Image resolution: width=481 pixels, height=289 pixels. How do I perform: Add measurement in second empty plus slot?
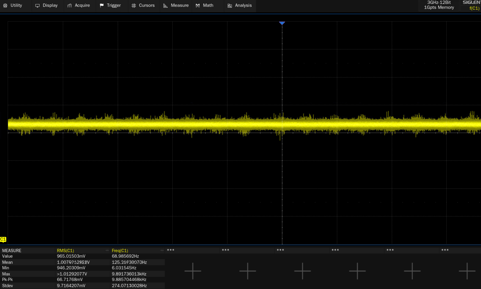click(x=248, y=271)
